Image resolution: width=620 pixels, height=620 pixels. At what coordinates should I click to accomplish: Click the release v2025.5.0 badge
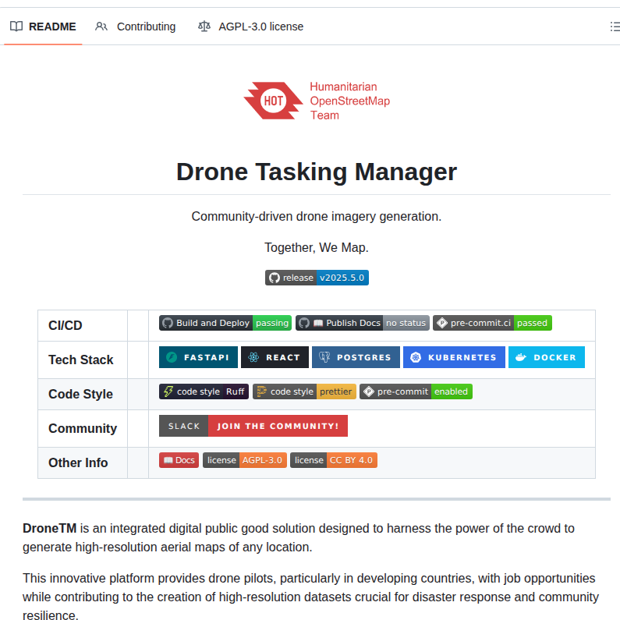click(x=316, y=278)
